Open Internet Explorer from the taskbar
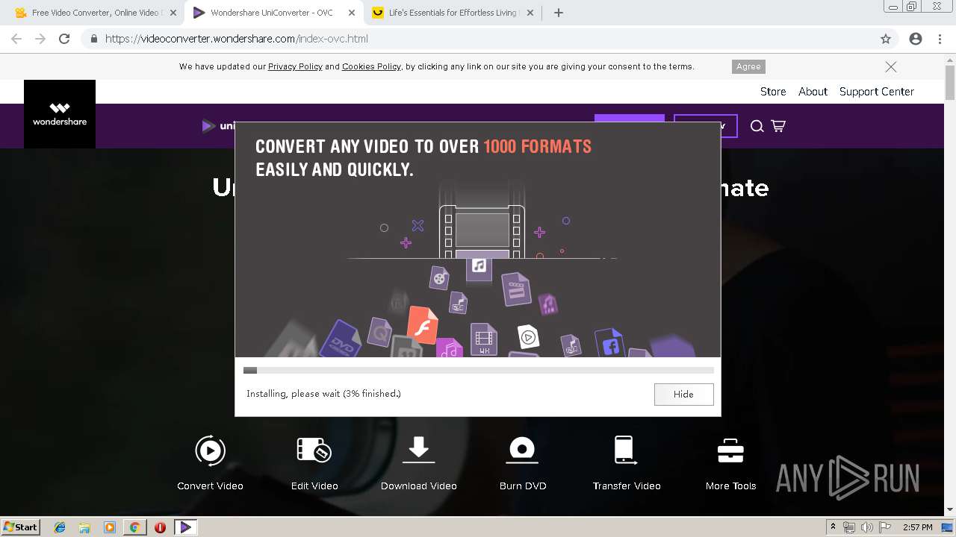Image resolution: width=956 pixels, height=537 pixels. 60,527
